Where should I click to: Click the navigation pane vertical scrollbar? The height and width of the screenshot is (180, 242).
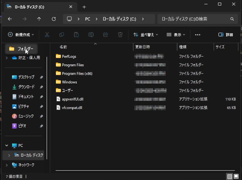click(47, 108)
